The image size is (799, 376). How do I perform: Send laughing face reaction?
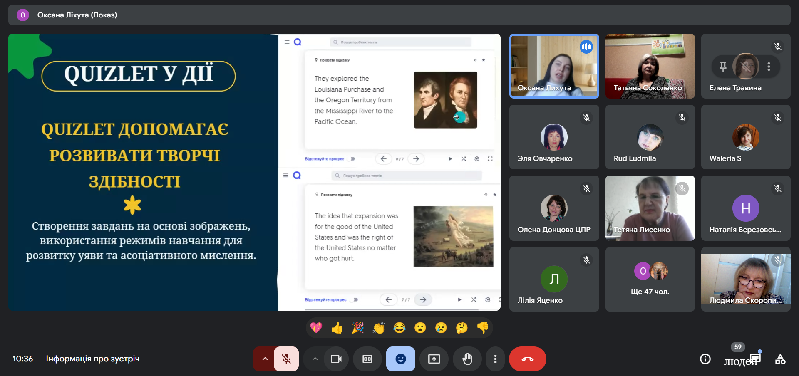click(x=399, y=328)
